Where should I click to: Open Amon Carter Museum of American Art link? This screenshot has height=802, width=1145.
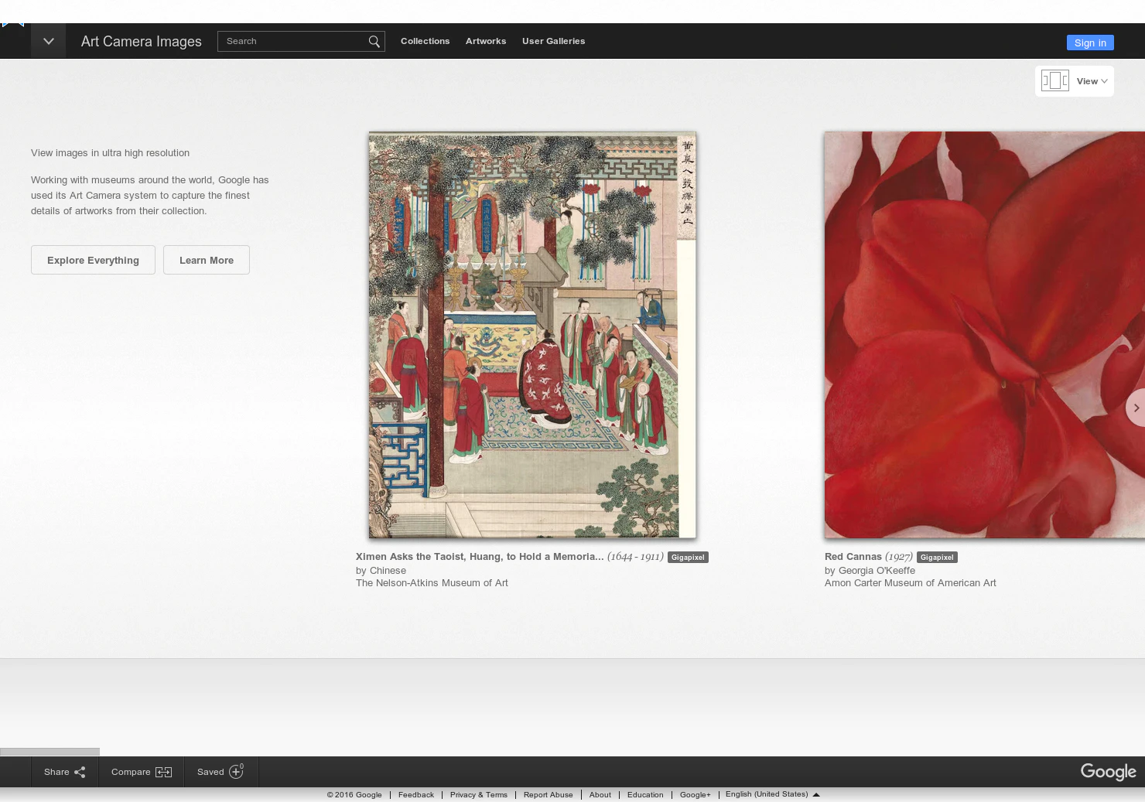[911, 583]
